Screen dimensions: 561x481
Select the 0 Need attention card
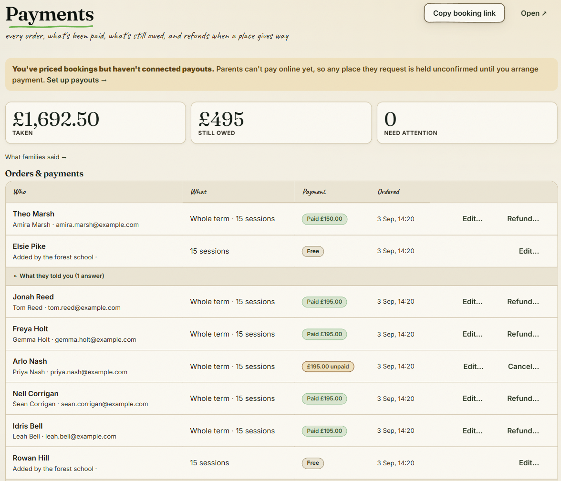467,123
